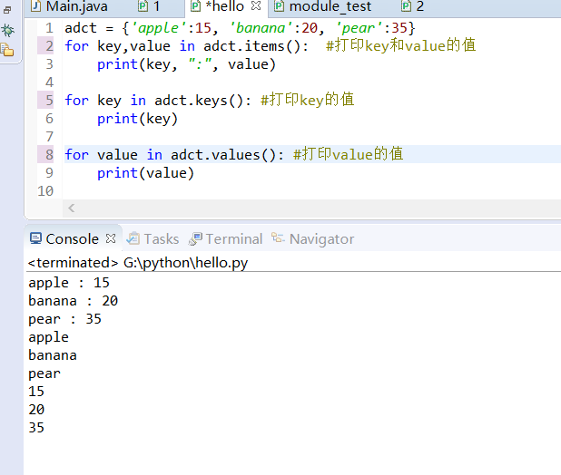This screenshot has height=475, width=561.
Task: Click 'banana' string in the dictionary line
Action: (261, 28)
